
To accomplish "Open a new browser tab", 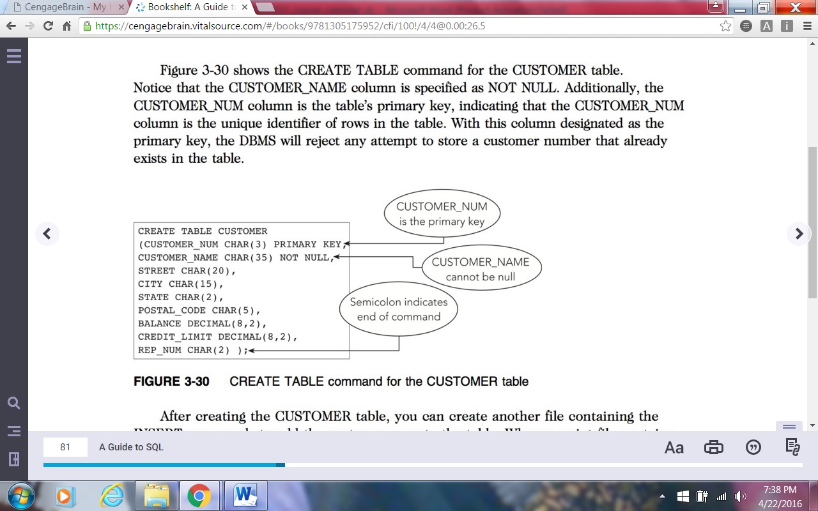I will tap(264, 8).
